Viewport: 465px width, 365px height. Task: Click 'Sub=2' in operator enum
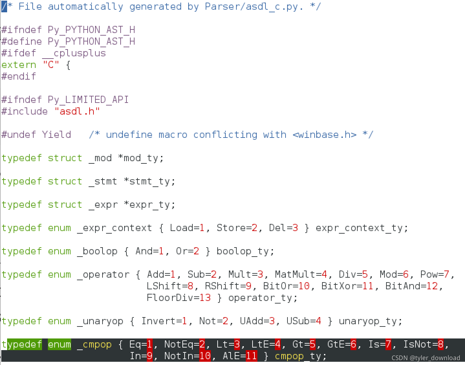(x=202, y=275)
